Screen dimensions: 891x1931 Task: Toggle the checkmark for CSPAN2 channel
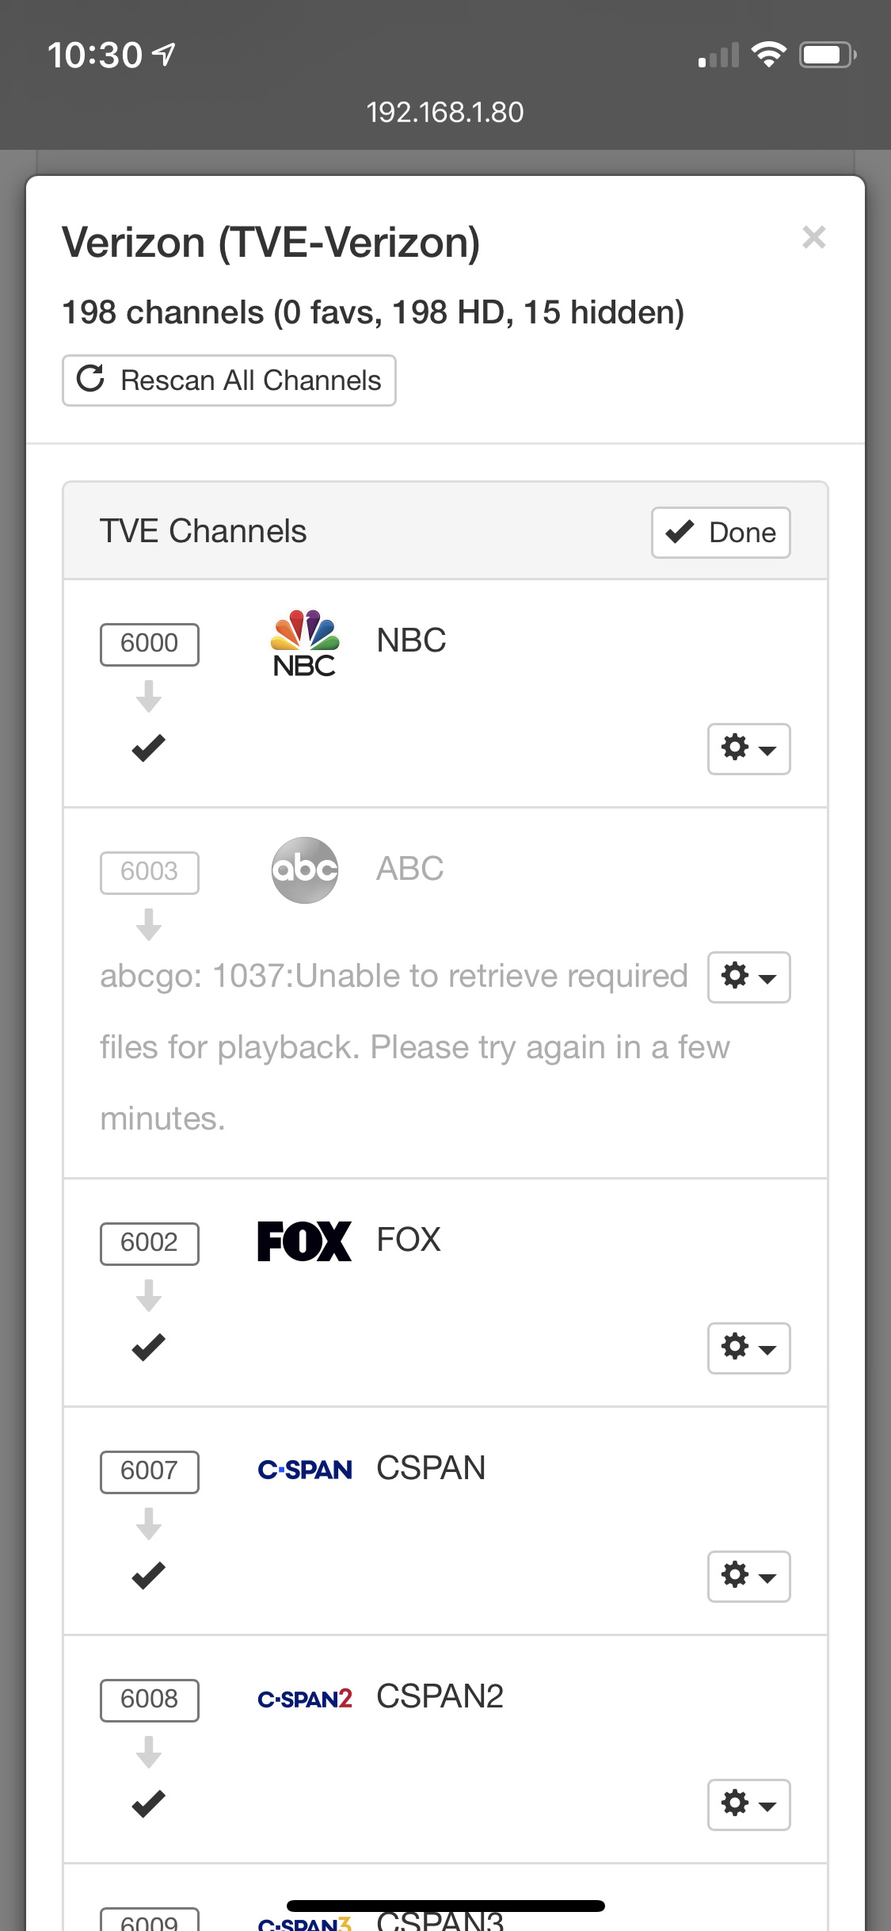point(149,1804)
